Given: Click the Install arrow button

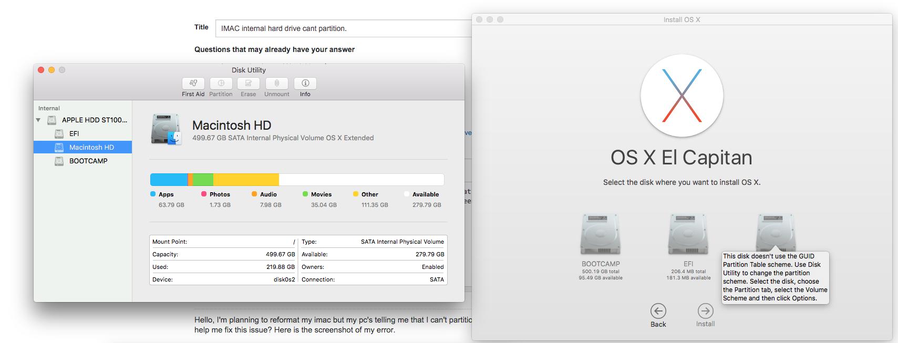Looking at the screenshot, I should click(x=706, y=311).
